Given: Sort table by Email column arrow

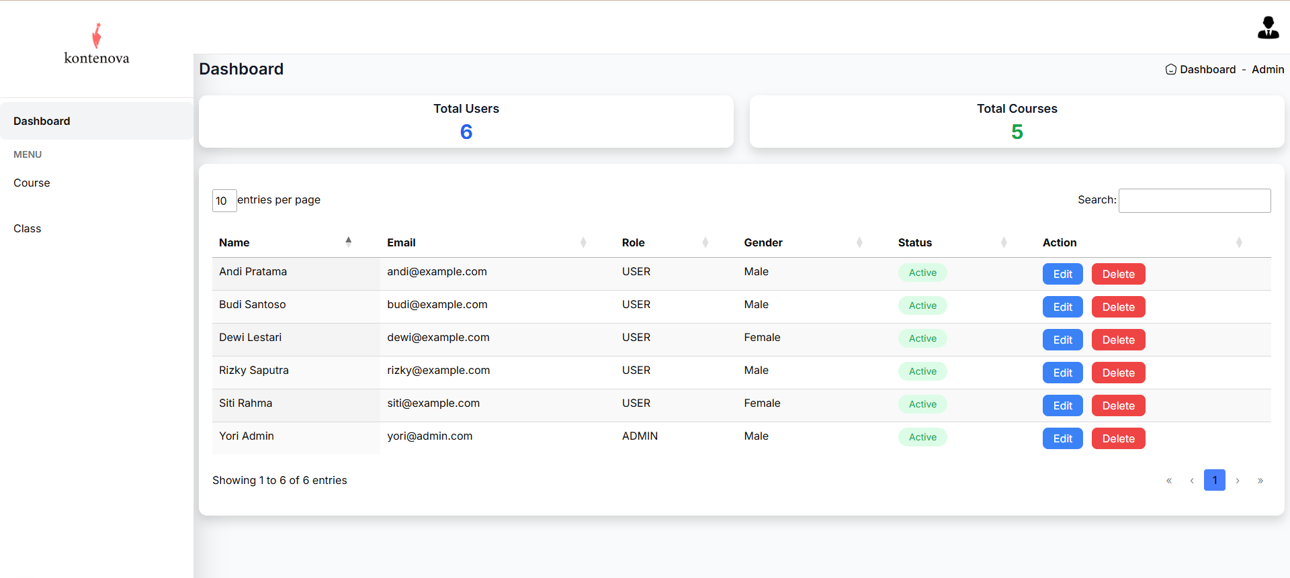Looking at the screenshot, I should coord(583,242).
